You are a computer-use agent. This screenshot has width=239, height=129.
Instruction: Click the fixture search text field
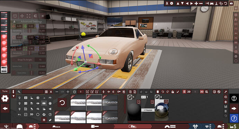pos(33,92)
